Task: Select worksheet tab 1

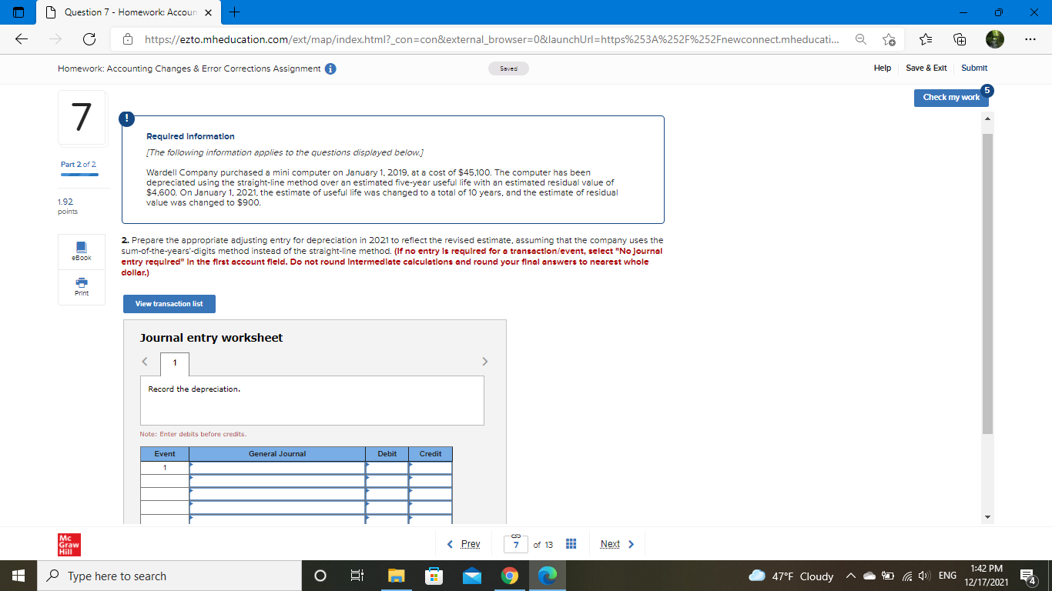Action: coord(174,363)
